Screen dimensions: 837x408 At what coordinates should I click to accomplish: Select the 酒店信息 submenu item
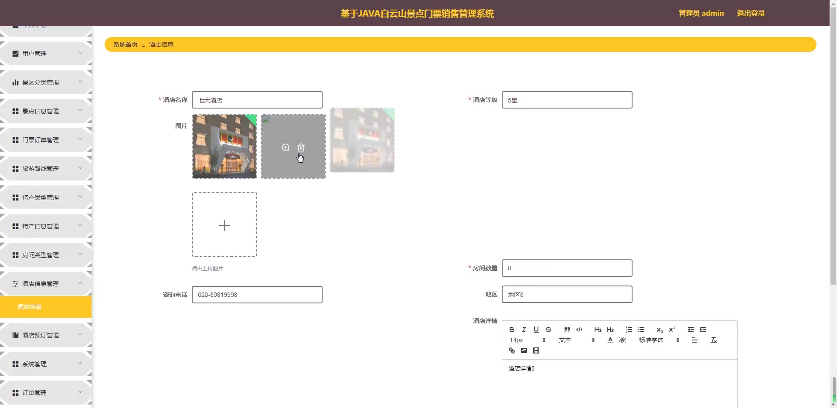click(x=46, y=307)
